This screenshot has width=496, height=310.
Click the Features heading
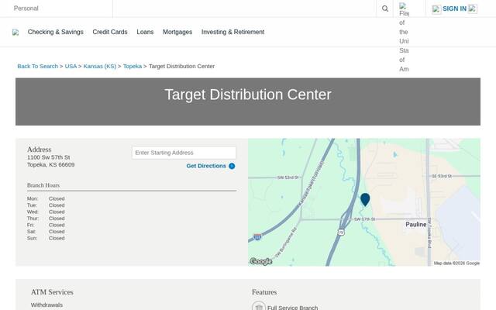264,292
